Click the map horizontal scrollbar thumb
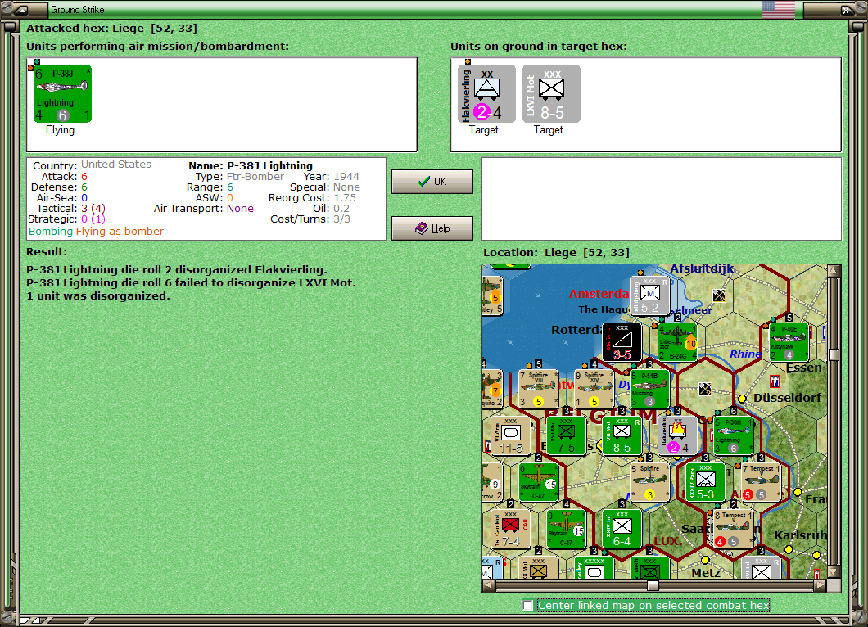Image resolution: width=868 pixels, height=627 pixels. 653,585
